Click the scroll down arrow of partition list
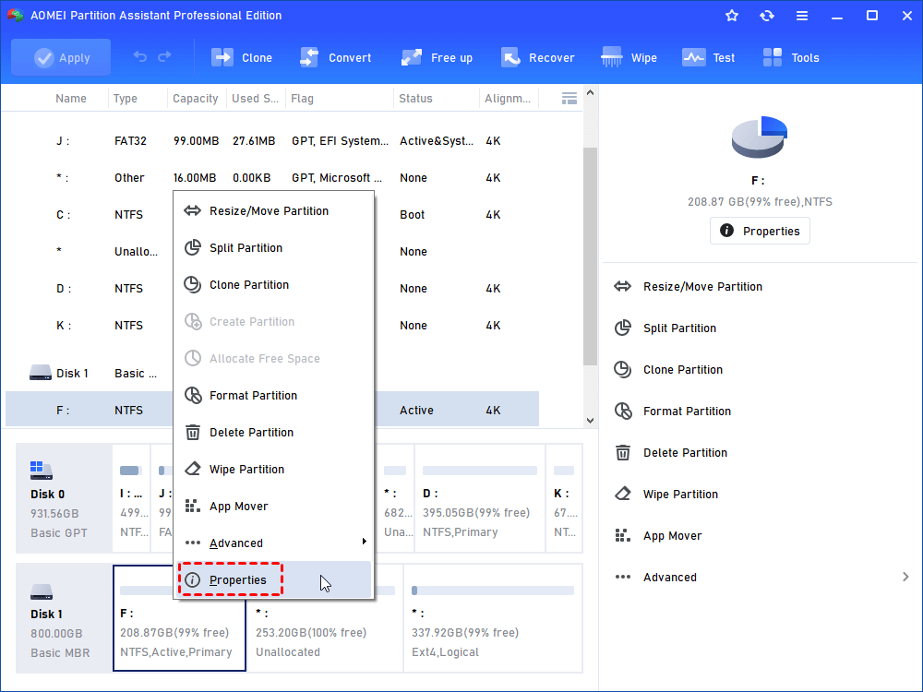Image resolution: width=923 pixels, height=692 pixels. click(x=591, y=420)
